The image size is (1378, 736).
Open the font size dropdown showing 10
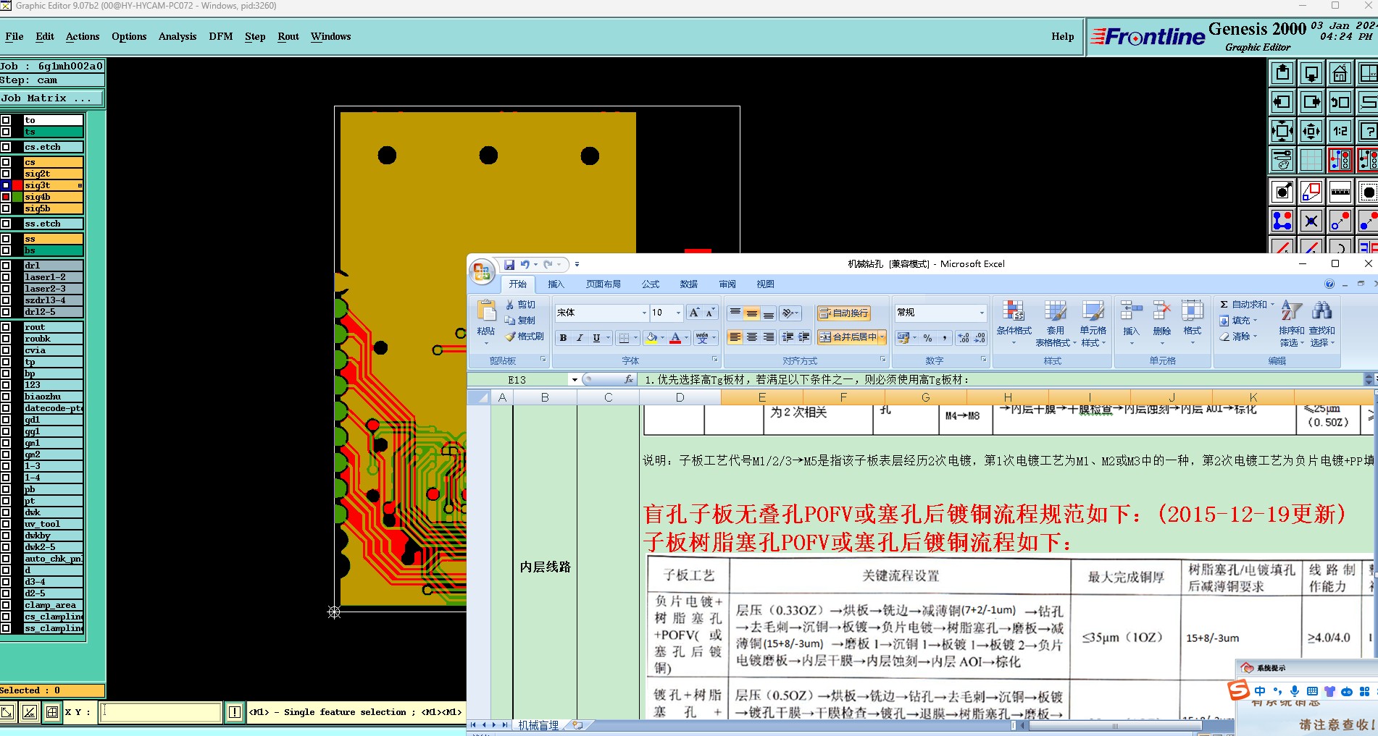pyautogui.click(x=678, y=313)
